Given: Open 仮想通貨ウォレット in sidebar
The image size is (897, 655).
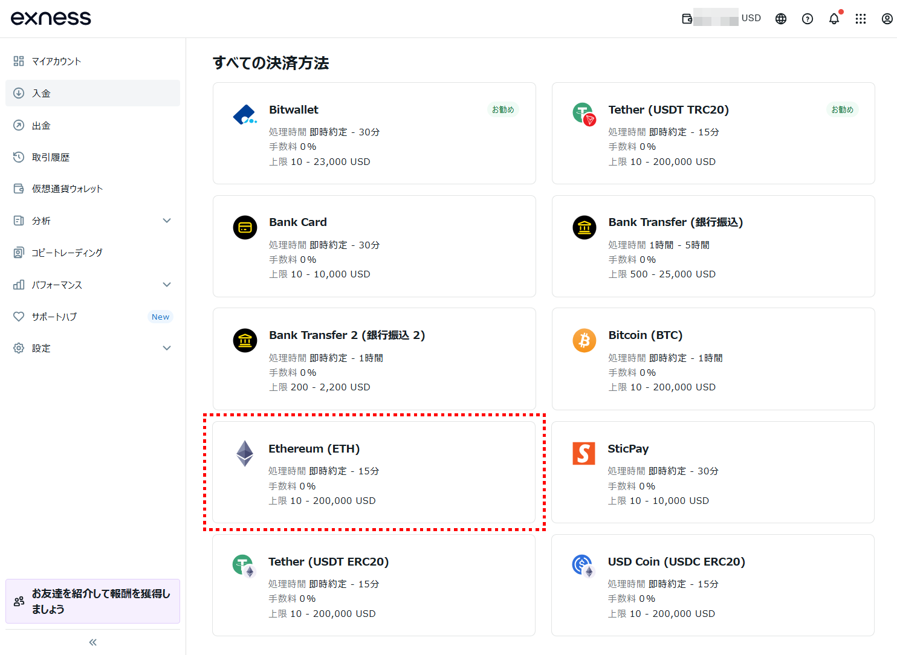Looking at the screenshot, I should [92, 189].
